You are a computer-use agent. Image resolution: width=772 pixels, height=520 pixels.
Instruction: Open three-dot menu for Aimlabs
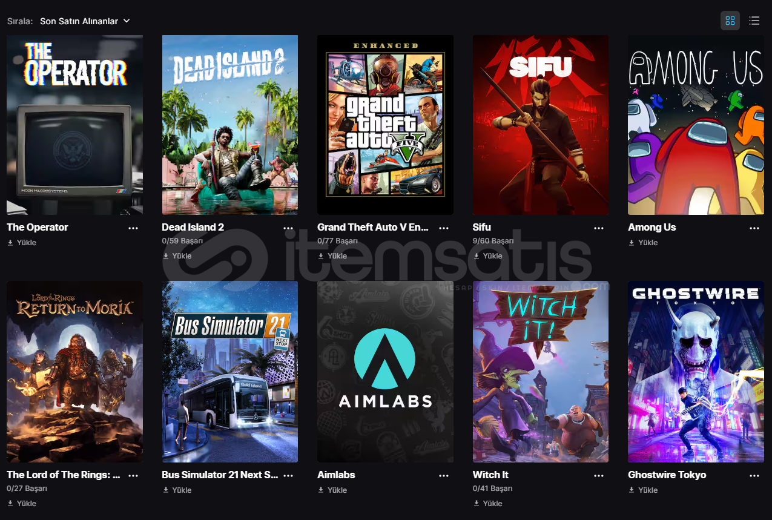click(444, 476)
